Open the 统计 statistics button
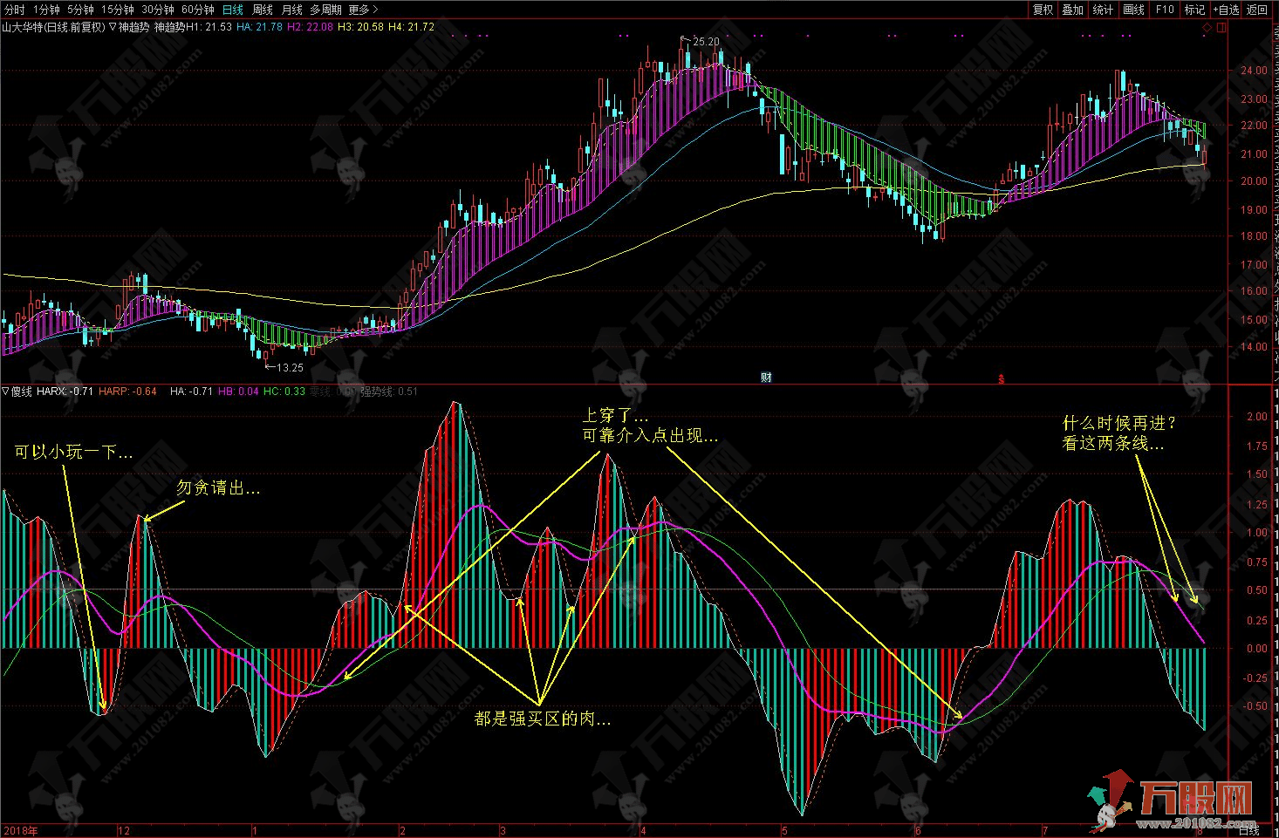 pyautogui.click(x=1104, y=10)
